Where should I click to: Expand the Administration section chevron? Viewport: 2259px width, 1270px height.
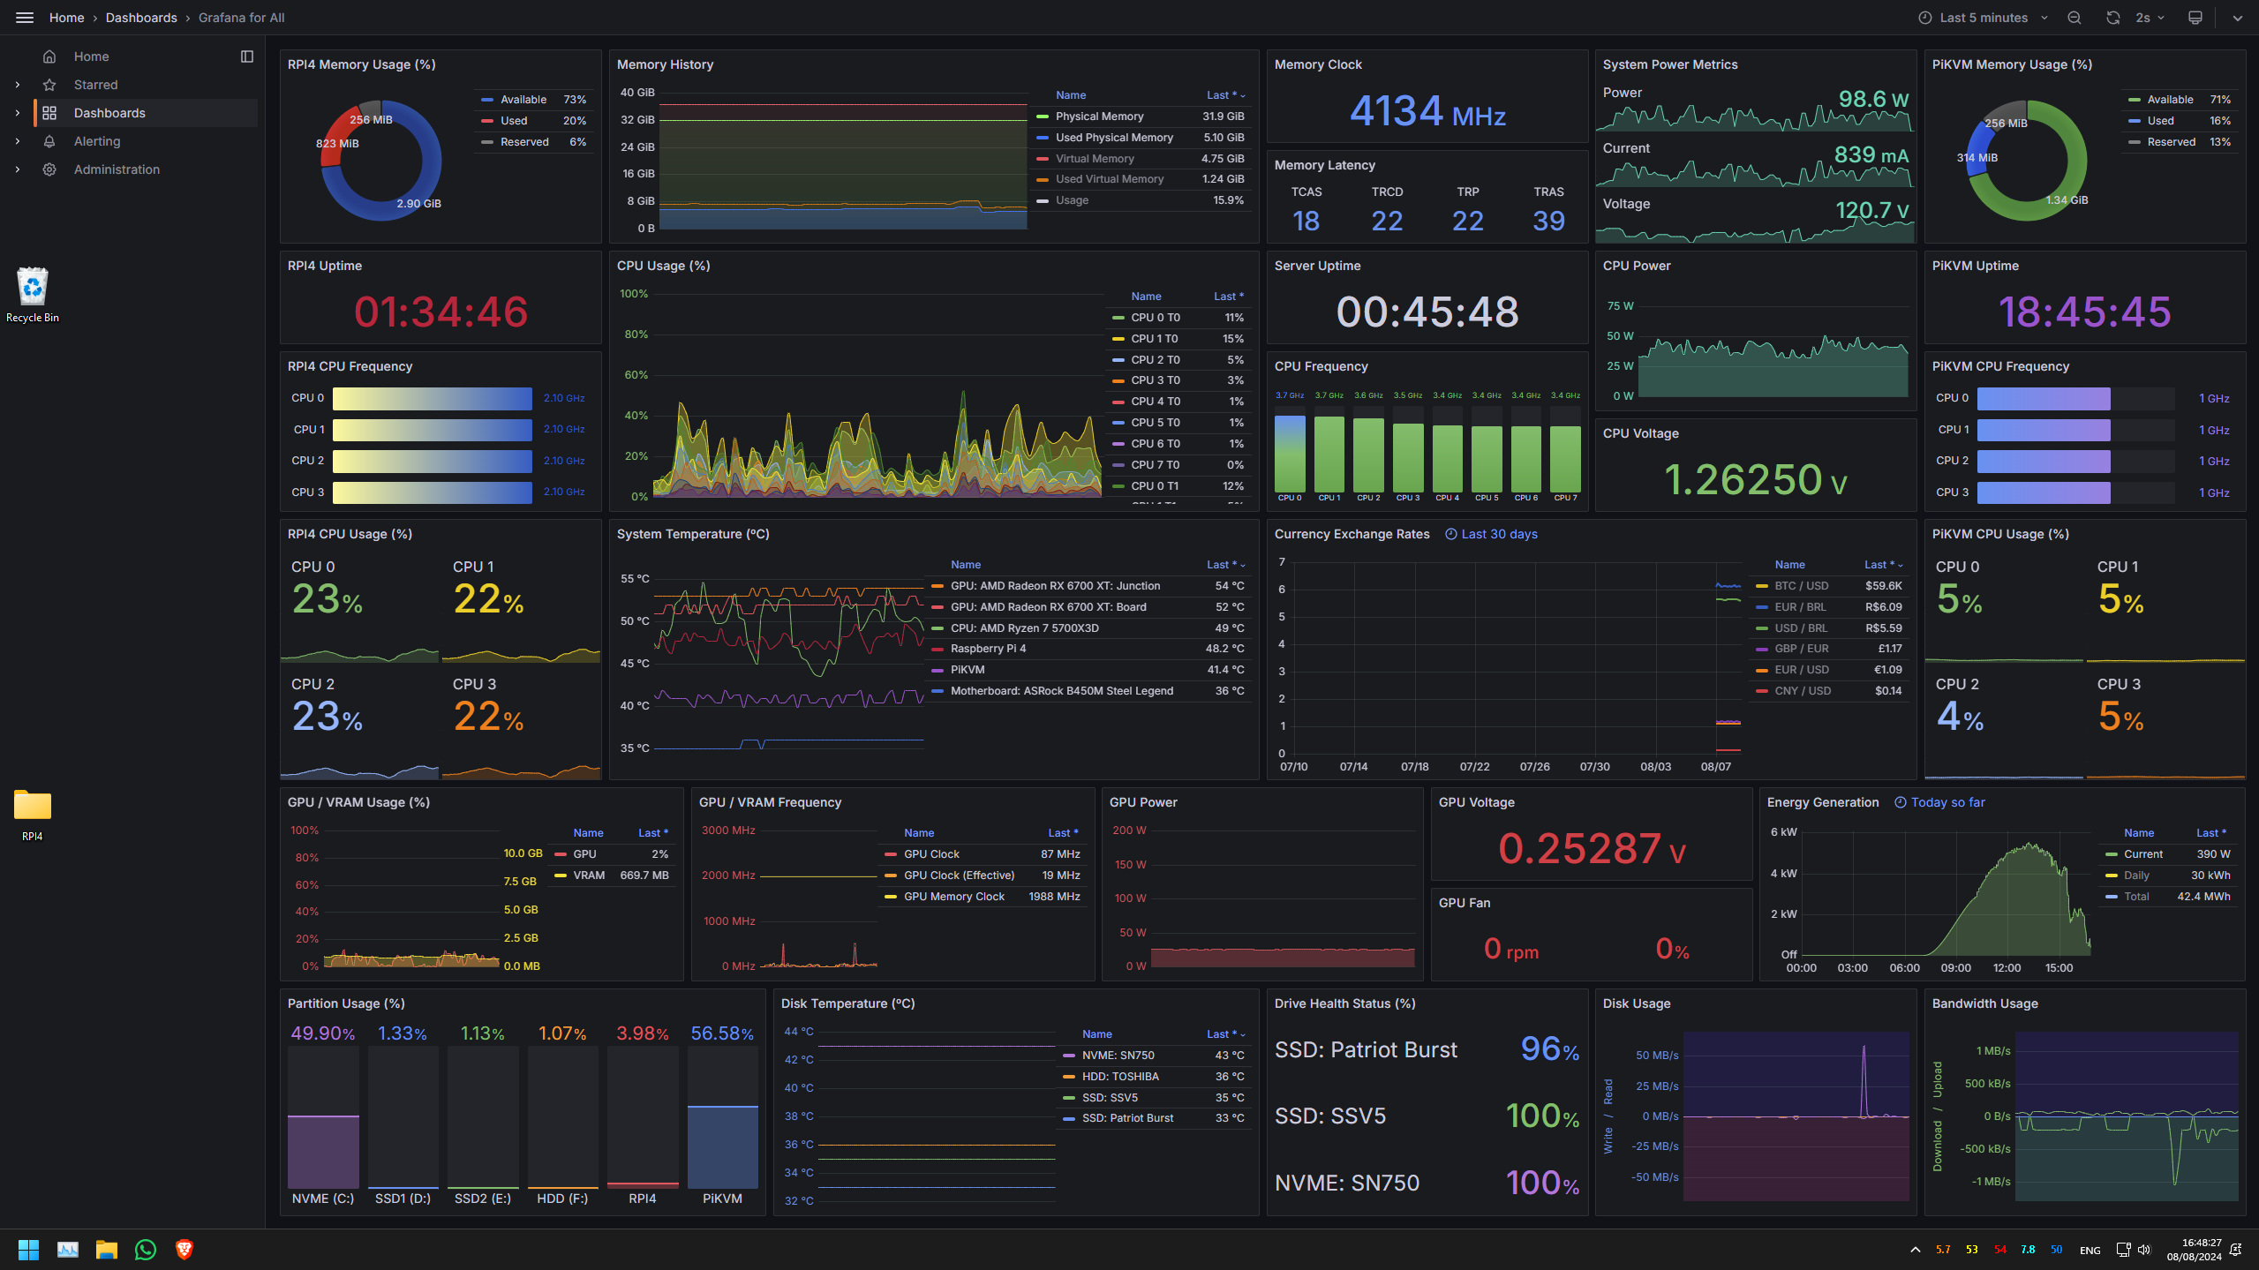tap(17, 169)
